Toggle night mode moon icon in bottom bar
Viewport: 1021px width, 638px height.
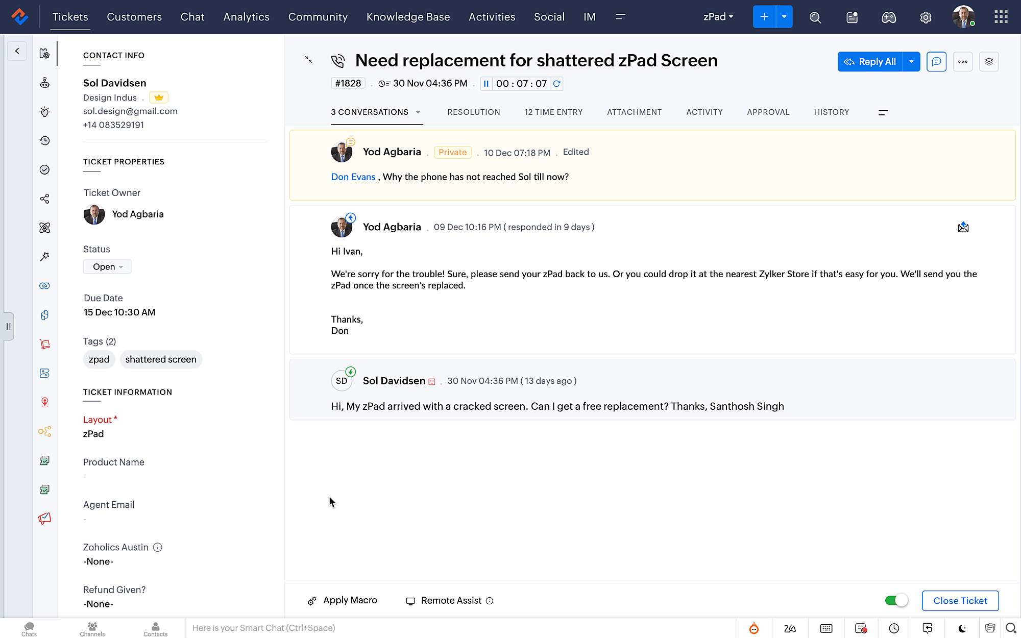962,628
